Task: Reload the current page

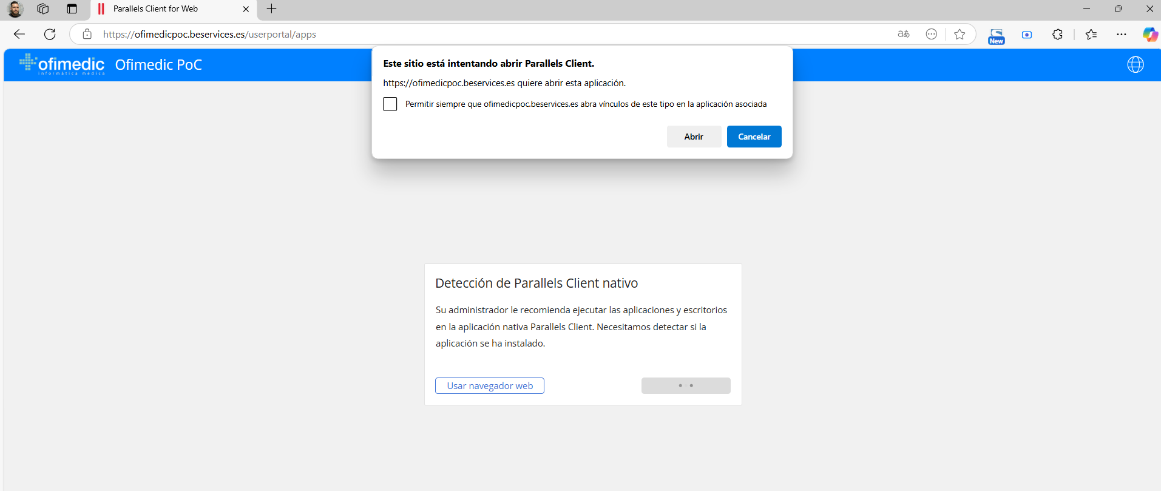Action: [x=50, y=34]
